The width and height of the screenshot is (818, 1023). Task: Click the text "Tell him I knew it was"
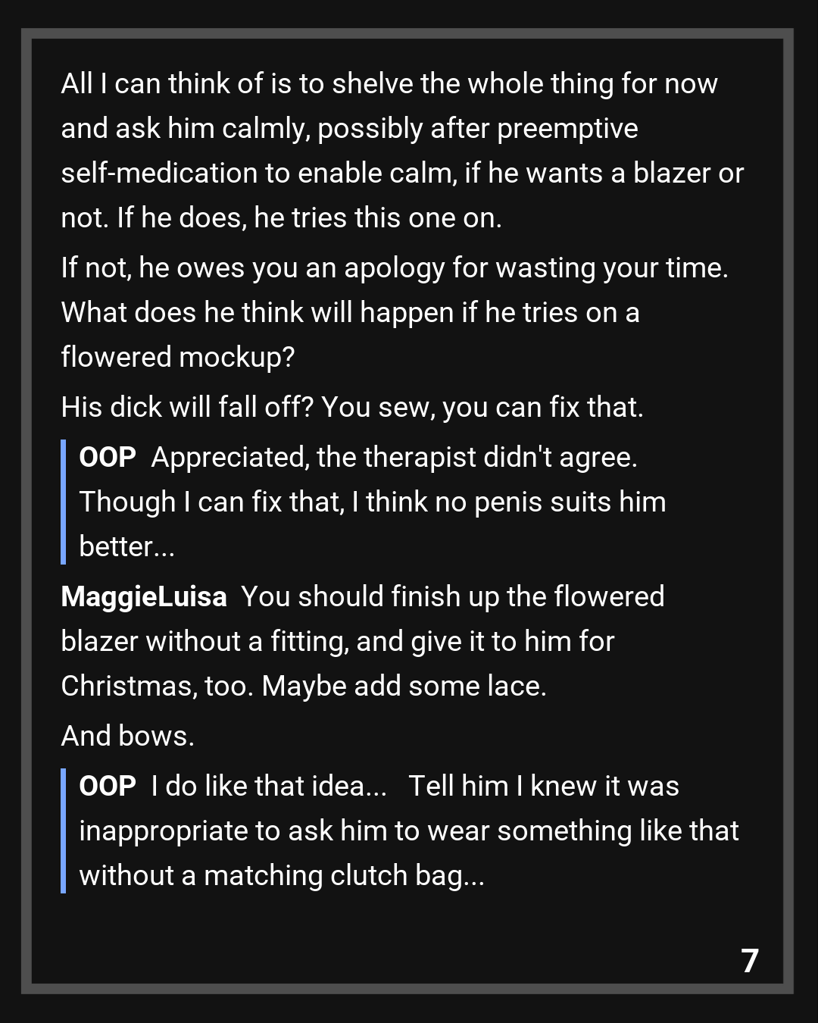point(543,786)
